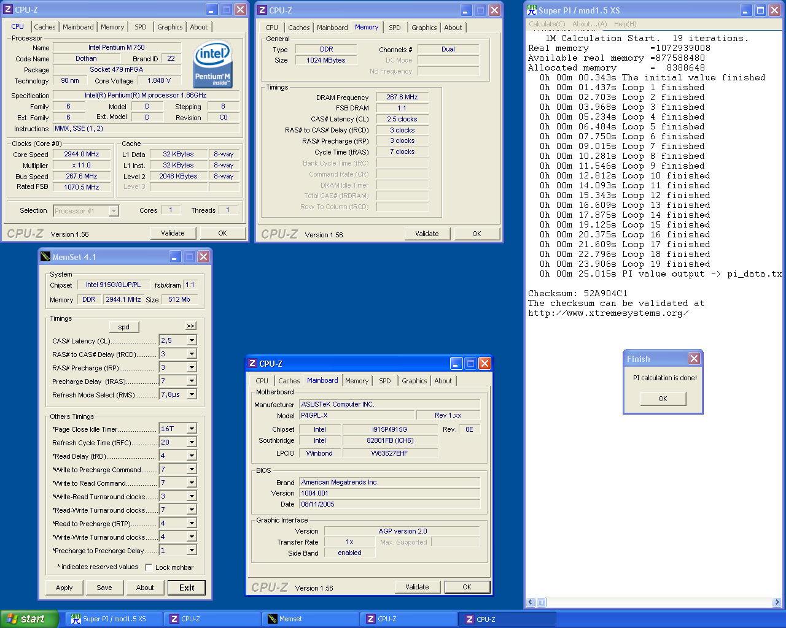Open Refresh Cycle Time tRFC dropdown

192,442
